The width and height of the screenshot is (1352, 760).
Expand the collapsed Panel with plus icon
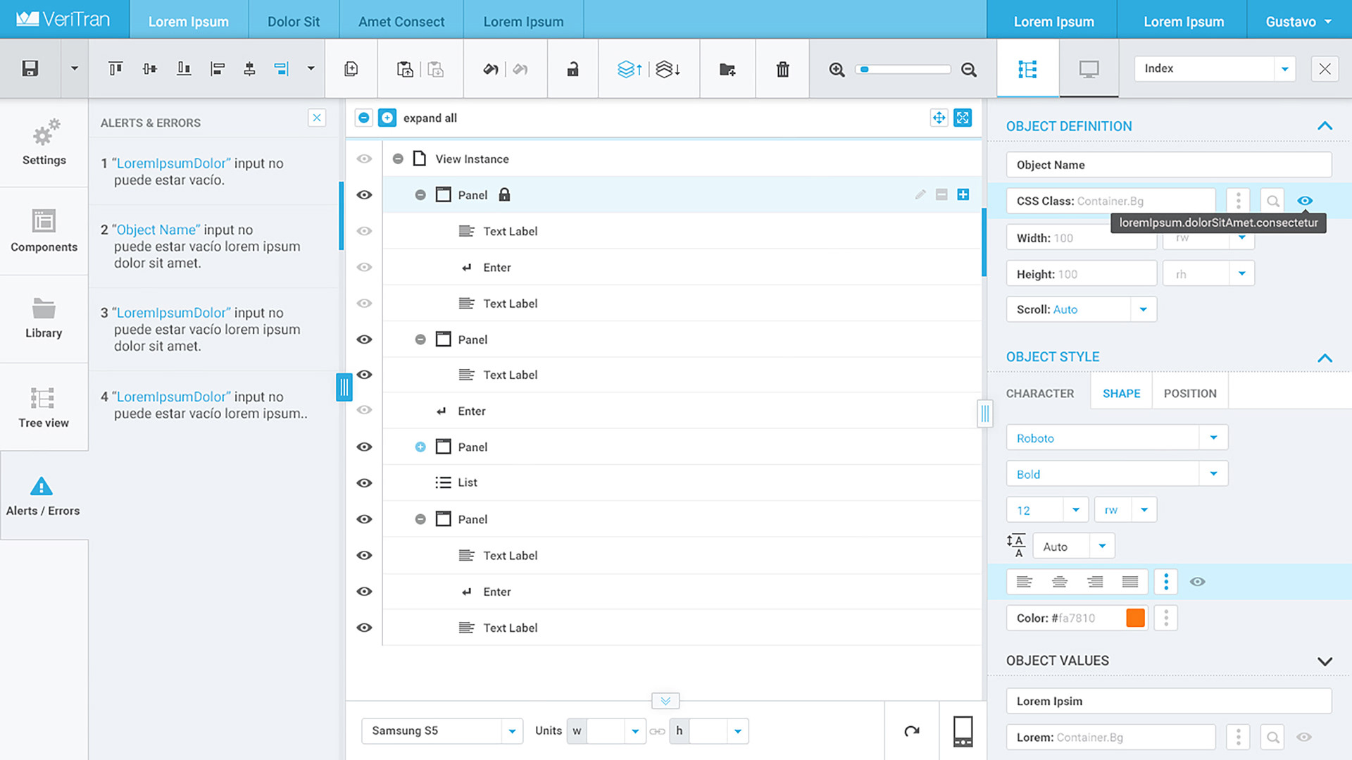[x=420, y=447]
